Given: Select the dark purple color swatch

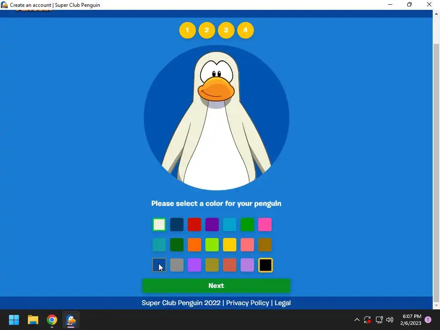Looking at the screenshot, I should (x=212, y=224).
